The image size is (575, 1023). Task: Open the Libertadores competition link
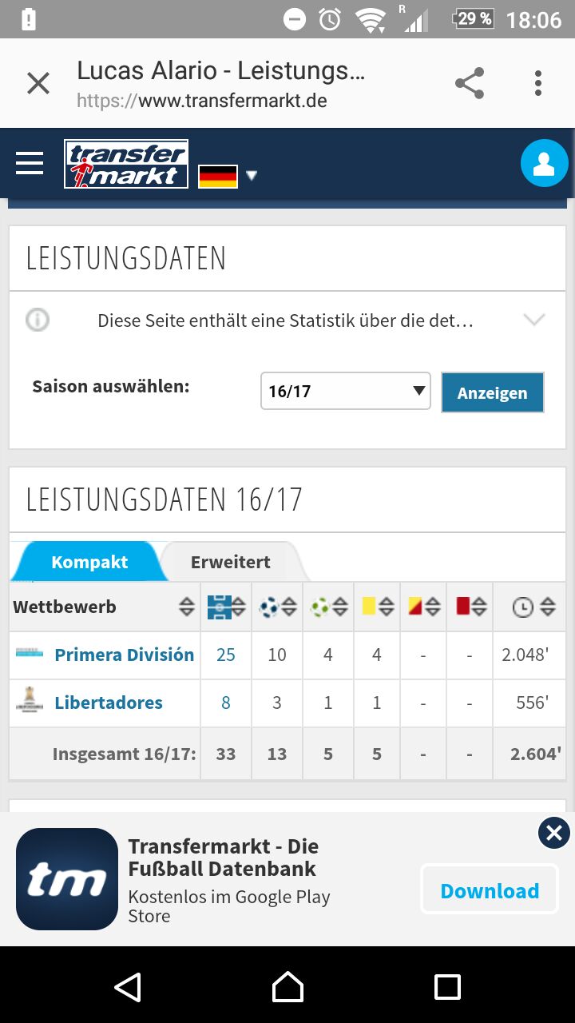coord(108,703)
